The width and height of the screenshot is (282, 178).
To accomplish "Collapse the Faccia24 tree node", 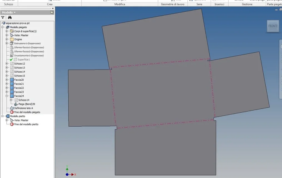I will click(x=7, y=96).
